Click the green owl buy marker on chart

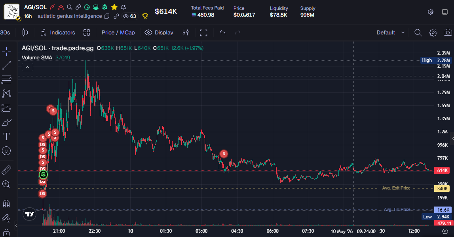click(43, 174)
